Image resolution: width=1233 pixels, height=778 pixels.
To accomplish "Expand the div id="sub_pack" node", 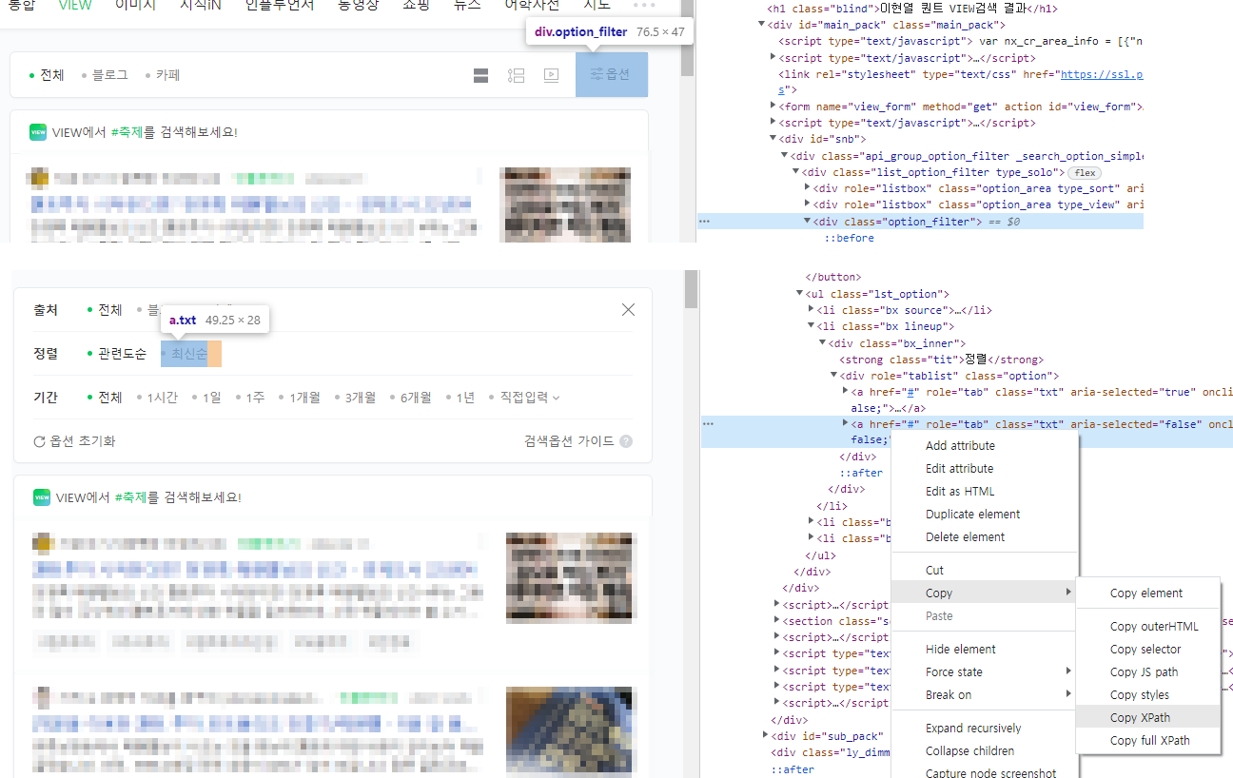I will pos(766,736).
